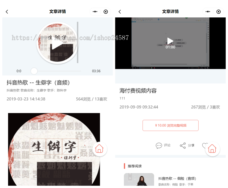
Task: Click the song description 歌手: 陈科宇
Action: pos(57,90)
